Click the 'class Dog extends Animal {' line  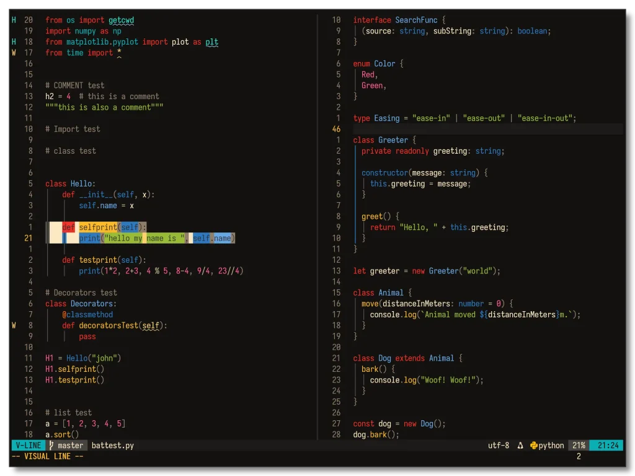point(408,358)
